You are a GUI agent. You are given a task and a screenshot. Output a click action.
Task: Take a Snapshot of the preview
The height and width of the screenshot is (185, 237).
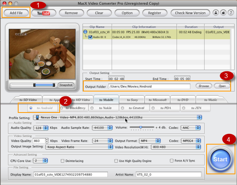click(66, 85)
